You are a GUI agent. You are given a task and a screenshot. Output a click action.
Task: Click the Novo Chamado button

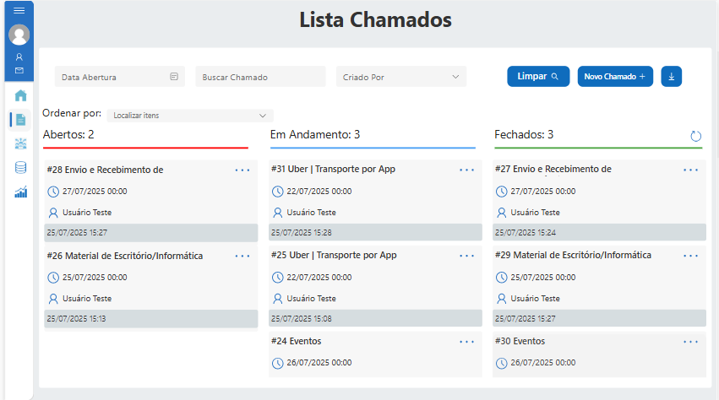615,77
